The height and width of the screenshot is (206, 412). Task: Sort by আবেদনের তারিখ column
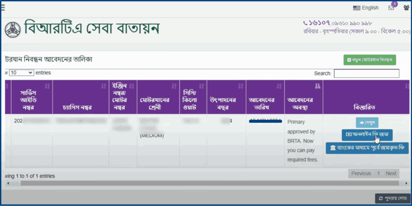click(264, 104)
